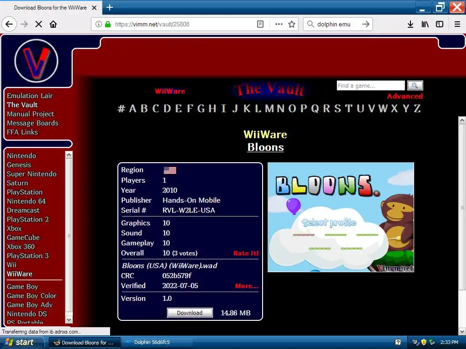Open a new tab with plus button
This screenshot has height=349, width=466.
tap(110, 7)
